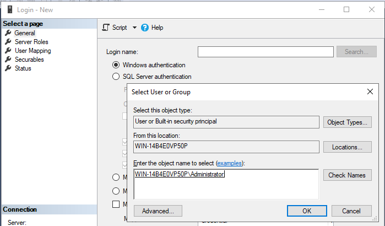Click the From this location field
The width and height of the screenshot is (385, 226).
click(226, 147)
